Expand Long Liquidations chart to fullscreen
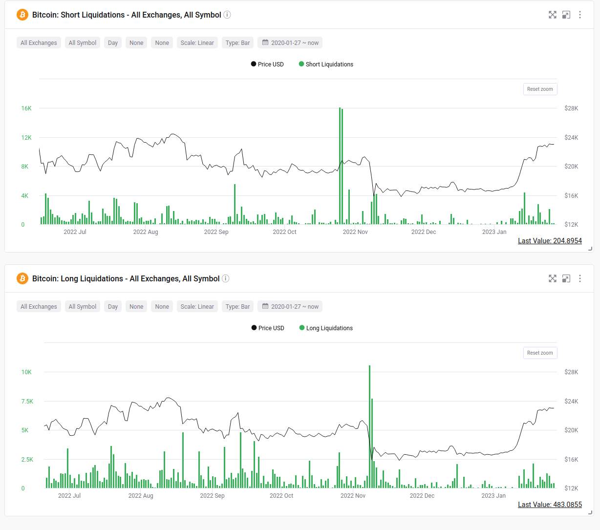Screen dimensions: 600x530 click(x=553, y=278)
